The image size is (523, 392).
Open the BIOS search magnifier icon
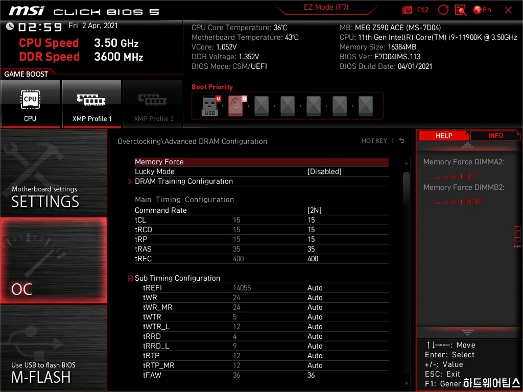tap(461, 10)
